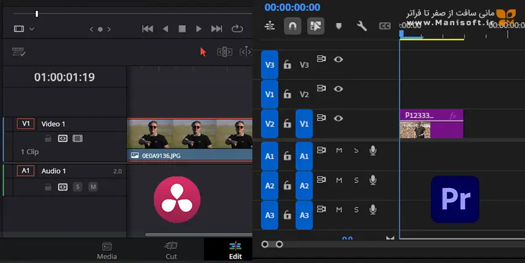
Task: Mute Premiere A2 track
Action: [x=339, y=180]
